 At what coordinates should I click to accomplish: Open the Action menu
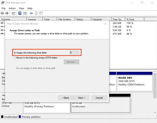pos(12,9)
